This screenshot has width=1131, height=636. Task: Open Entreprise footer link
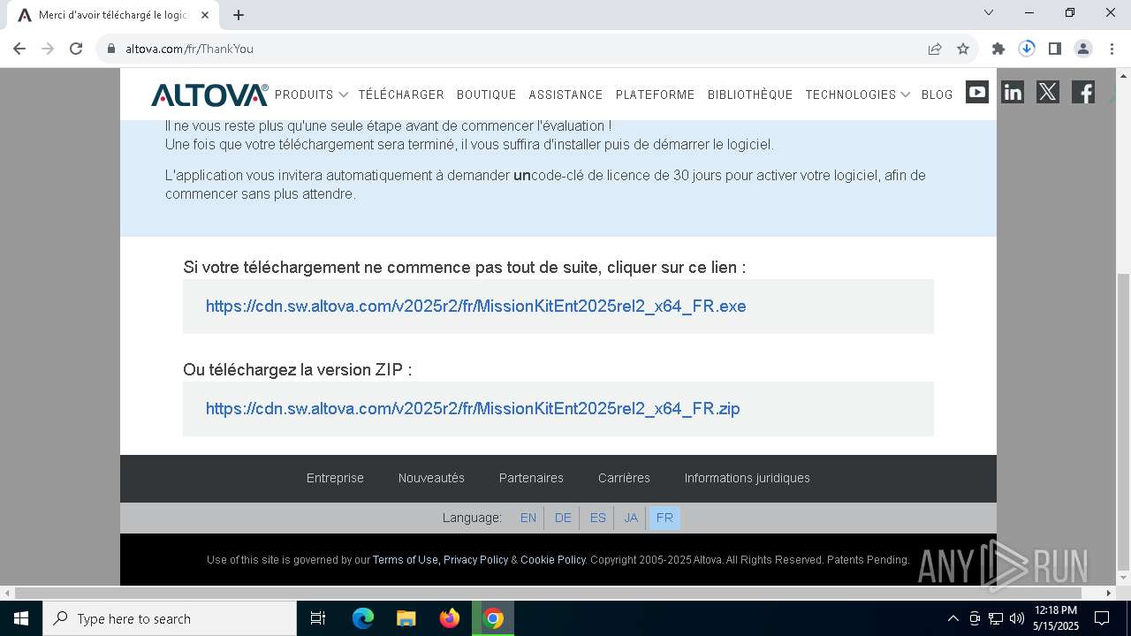tap(335, 478)
